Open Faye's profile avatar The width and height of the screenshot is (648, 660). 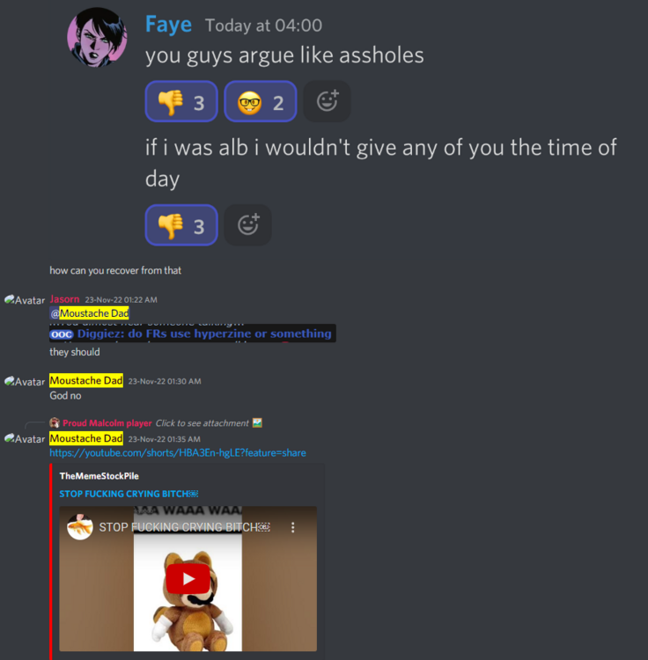click(x=97, y=38)
